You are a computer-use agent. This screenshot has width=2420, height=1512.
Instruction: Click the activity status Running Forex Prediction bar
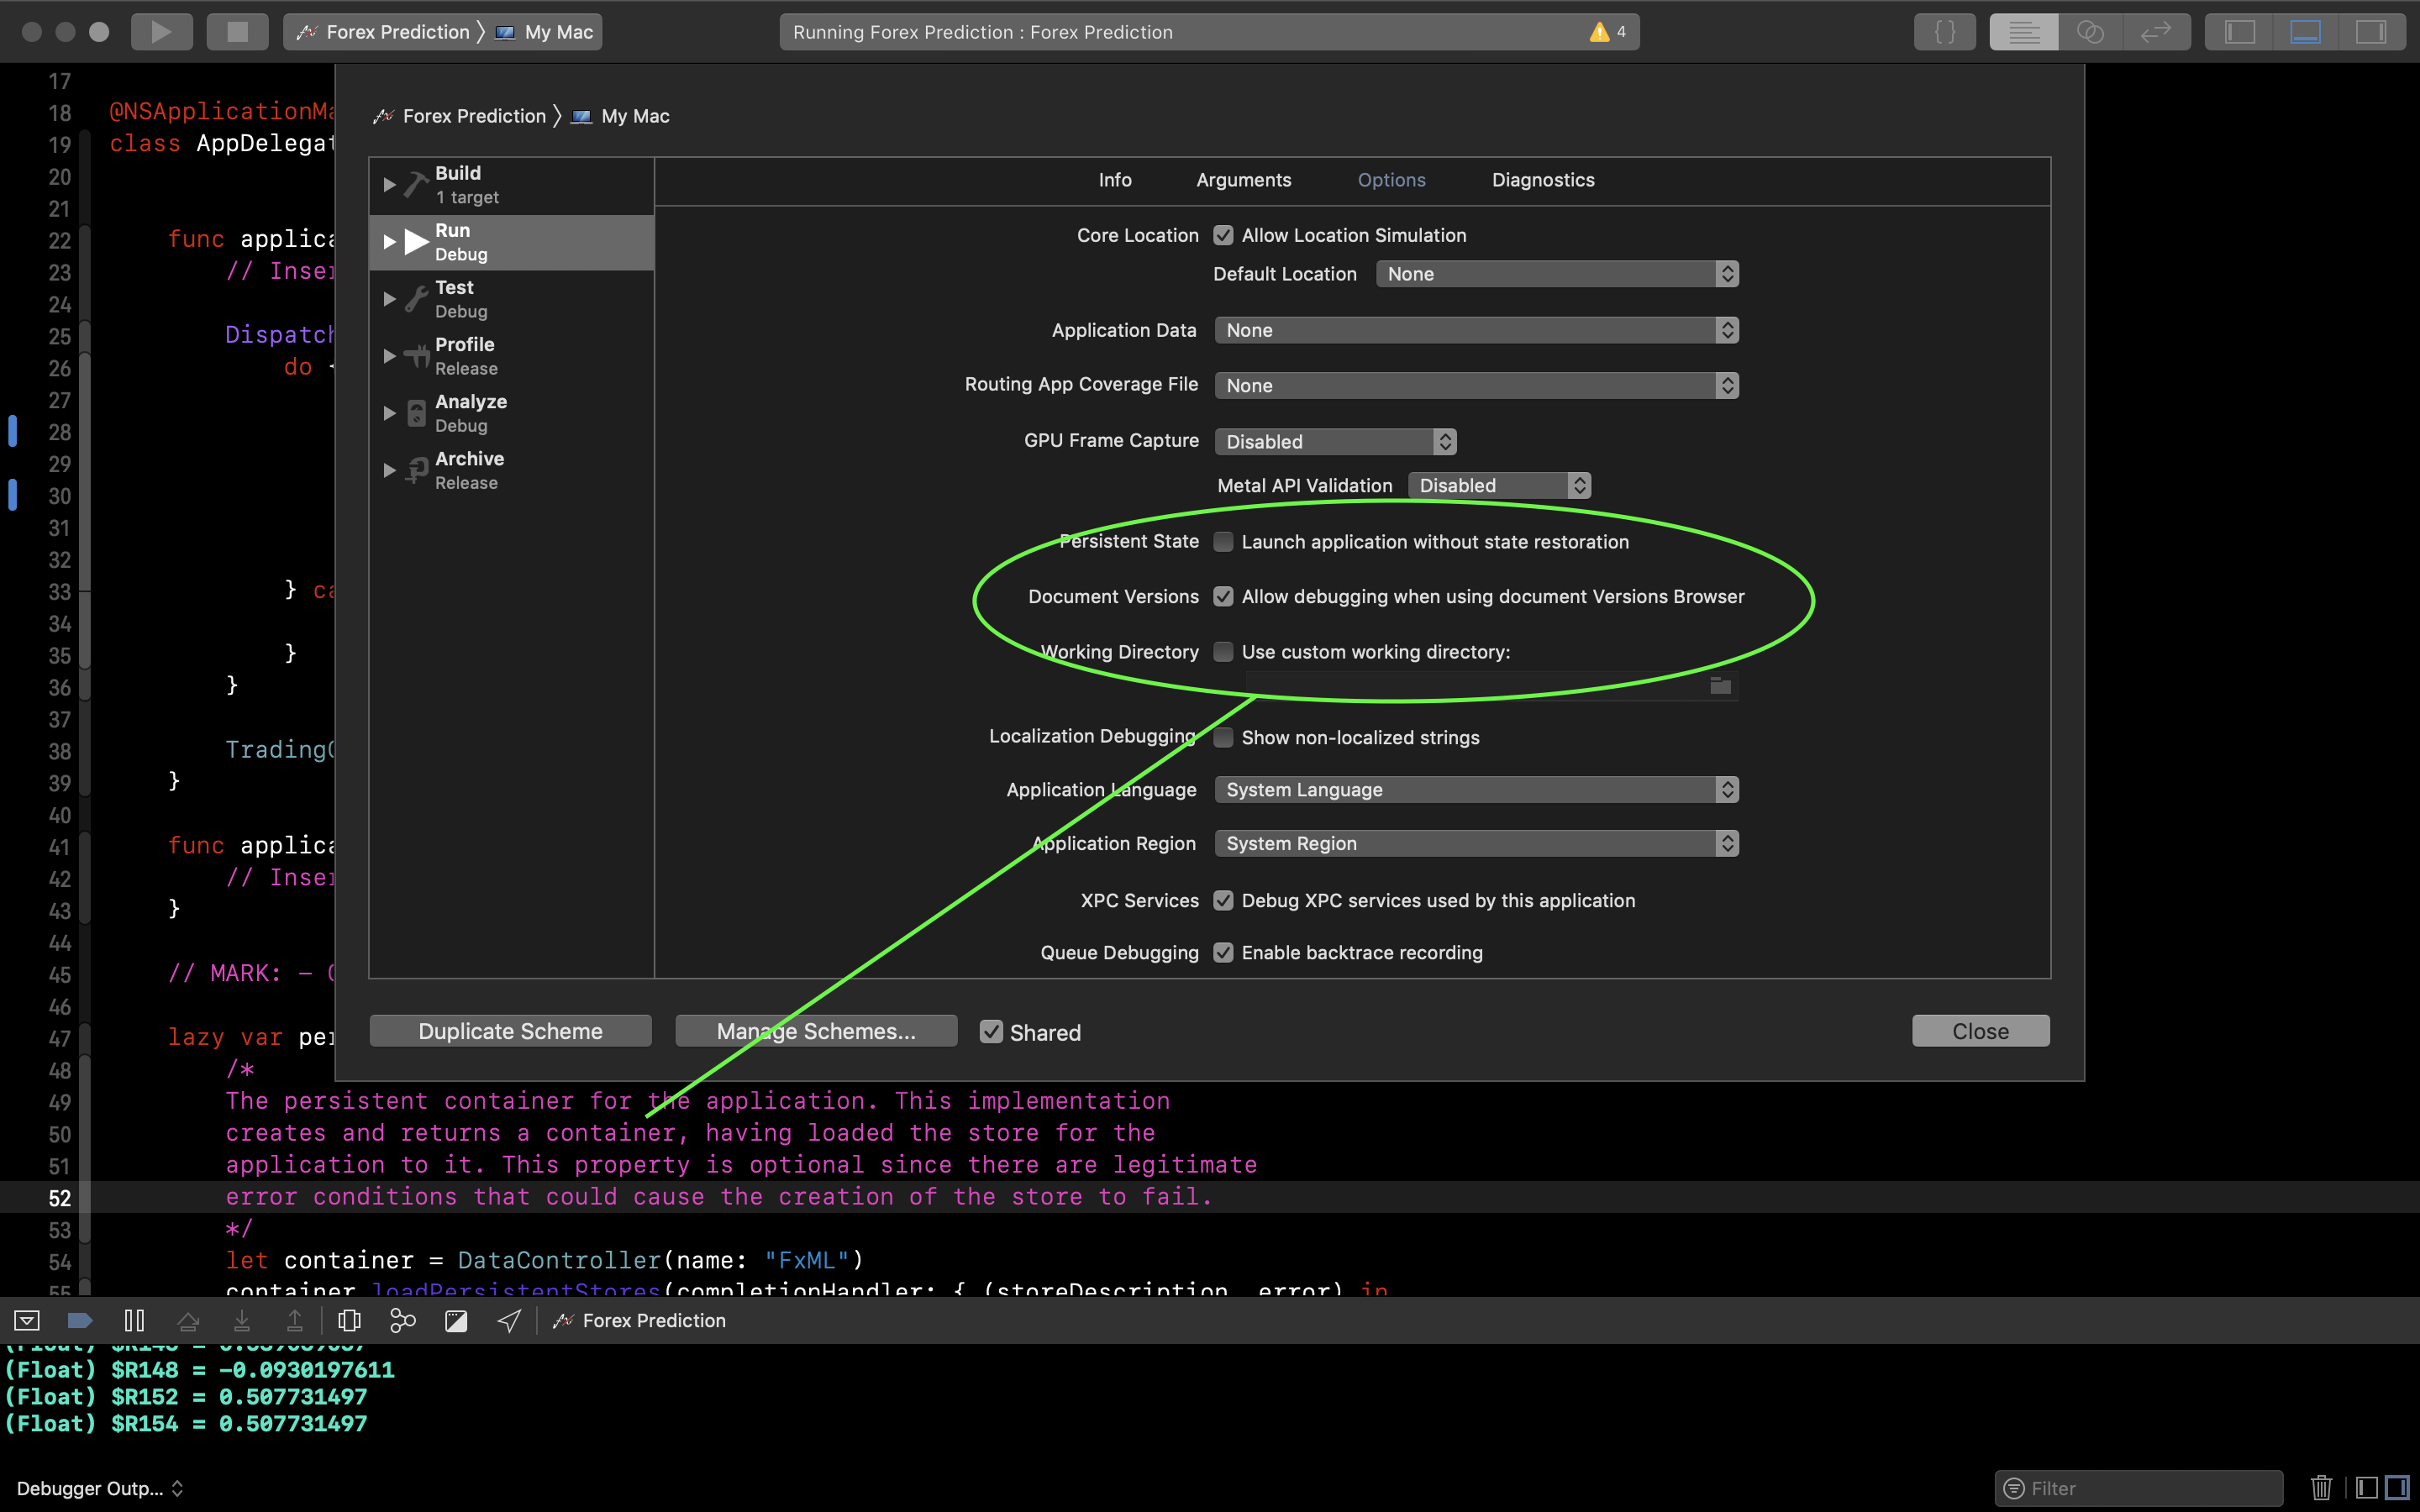tap(1208, 32)
